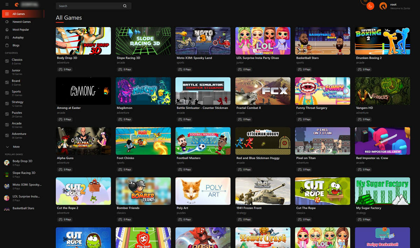The width and height of the screenshot is (420, 248).
Task: Click the gamepad plays icon under Fractal Combat X
Action: 239,119
